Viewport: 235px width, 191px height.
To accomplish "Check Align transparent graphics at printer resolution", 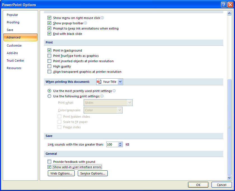I will click(x=49, y=72).
